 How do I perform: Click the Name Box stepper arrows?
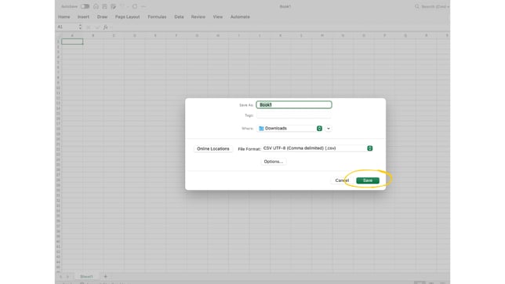(80, 27)
